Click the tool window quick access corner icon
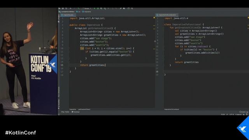The image size is (249, 140). pyautogui.click(x=59, y=114)
